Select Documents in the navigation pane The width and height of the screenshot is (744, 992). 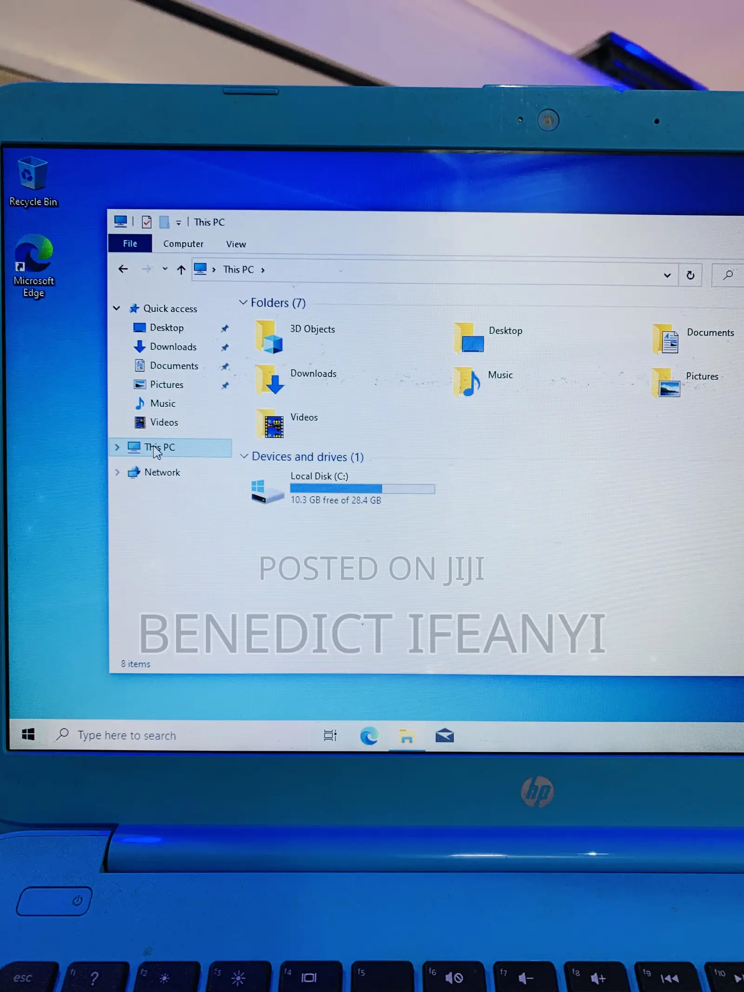(174, 365)
